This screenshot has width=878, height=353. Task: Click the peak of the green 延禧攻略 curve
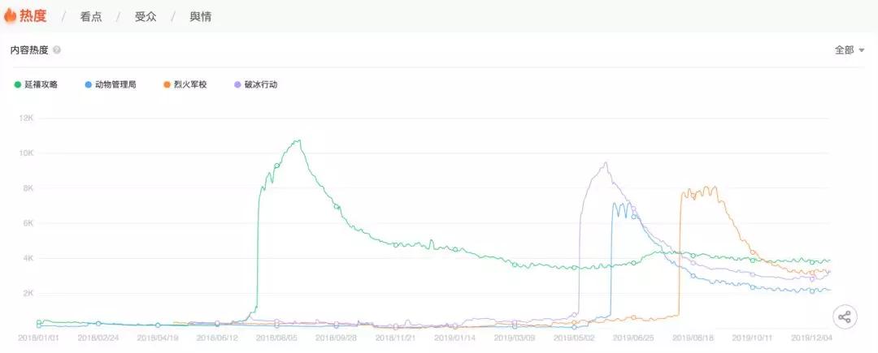coord(298,140)
